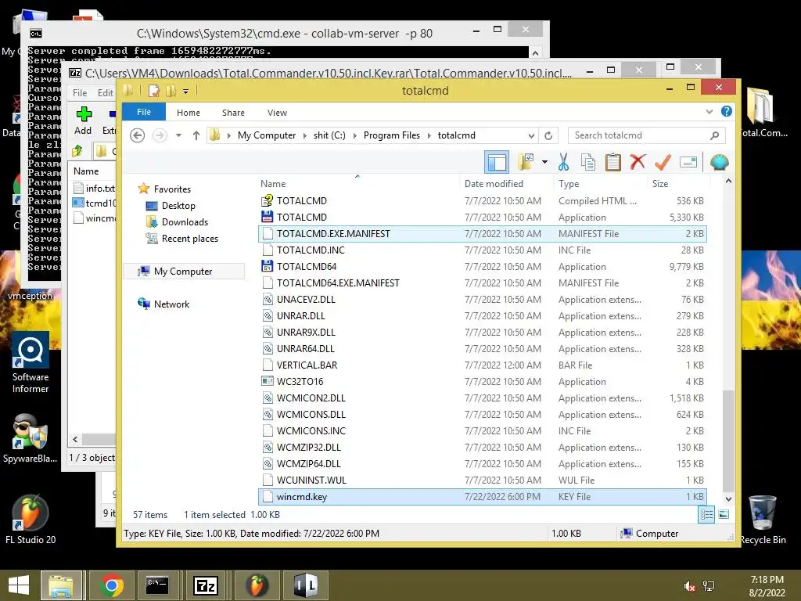The width and height of the screenshot is (801, 601).
Task: Sort by Date modified column header
Action: 494,183
